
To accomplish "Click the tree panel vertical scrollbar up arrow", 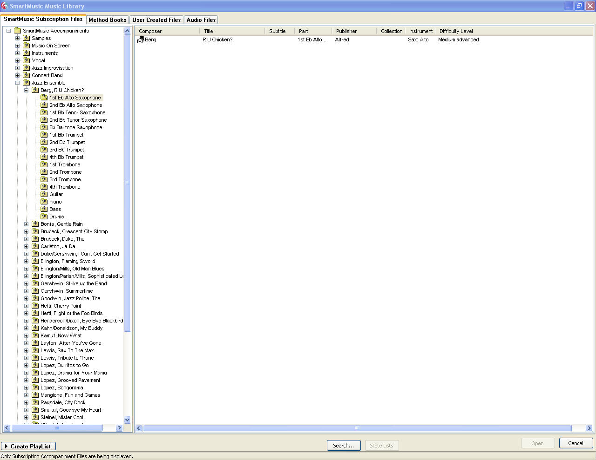I will (128, 31).
